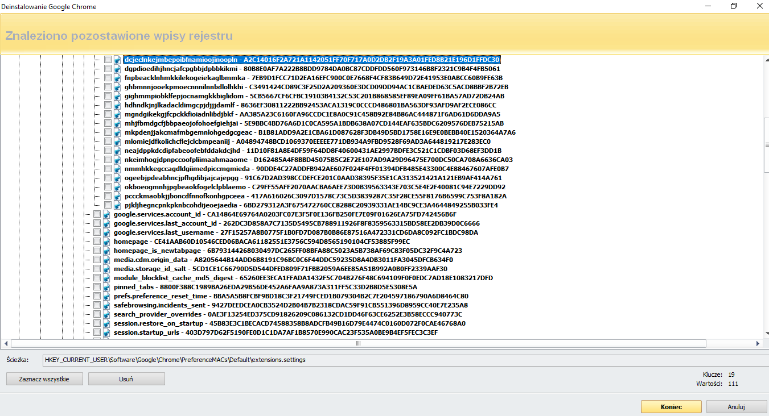The image size is (769, 416).
Task: Click the Zaznacz wszystkie button
Action: [45, 378]
